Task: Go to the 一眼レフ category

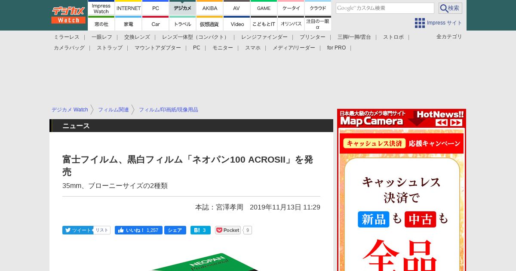Action: tap(102, 37)
